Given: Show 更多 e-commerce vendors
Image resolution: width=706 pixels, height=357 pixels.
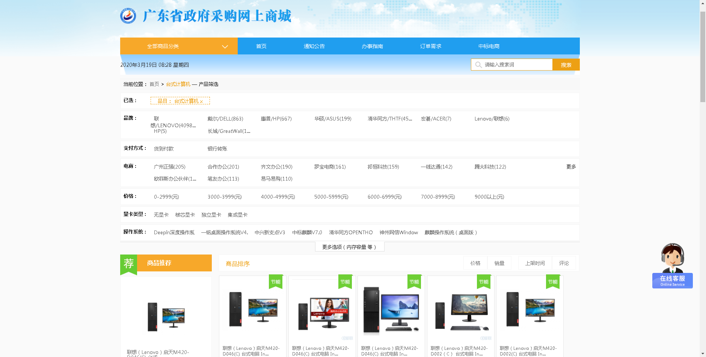Looking at the screenshot, I should pyautogui.click(x=571, y=167).
